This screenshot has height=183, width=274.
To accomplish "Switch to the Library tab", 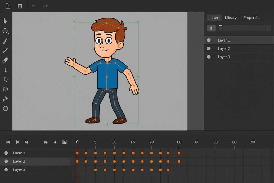I will [231, 18].
